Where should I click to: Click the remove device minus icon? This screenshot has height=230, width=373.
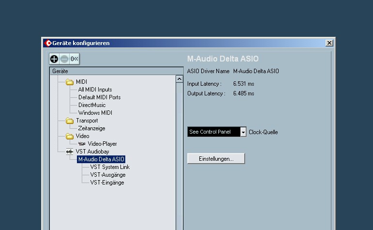pyautogui.click(x=64, y=59)
